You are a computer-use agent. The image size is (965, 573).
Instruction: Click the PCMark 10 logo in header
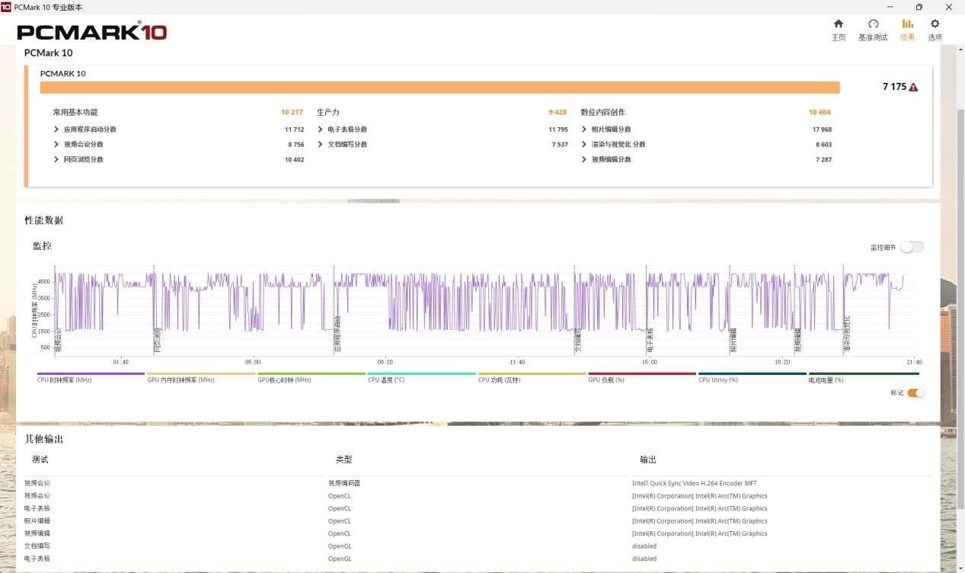(x=91, y=32)
